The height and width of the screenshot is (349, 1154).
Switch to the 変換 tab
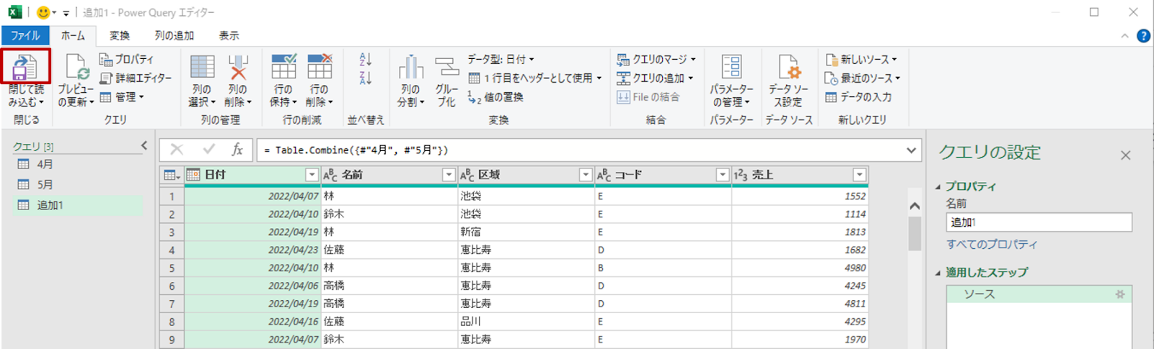[120, 35]
